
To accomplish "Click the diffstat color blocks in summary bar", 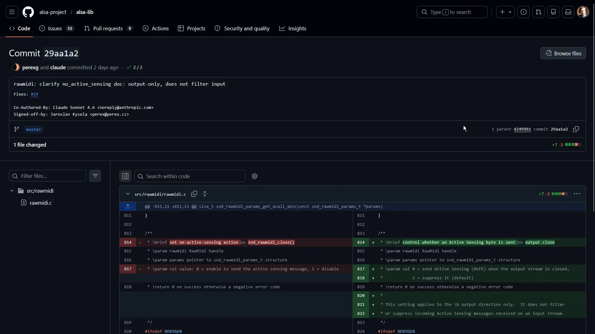I will coord(573,145).
